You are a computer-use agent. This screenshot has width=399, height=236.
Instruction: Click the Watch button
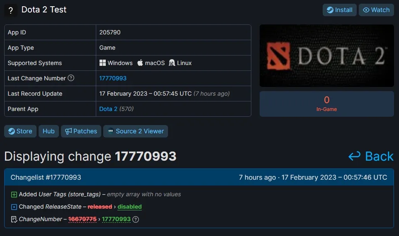pos(376,10)
